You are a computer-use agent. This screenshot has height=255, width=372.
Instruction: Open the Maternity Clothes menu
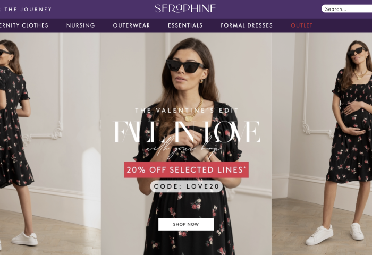[x=24, y=25]
